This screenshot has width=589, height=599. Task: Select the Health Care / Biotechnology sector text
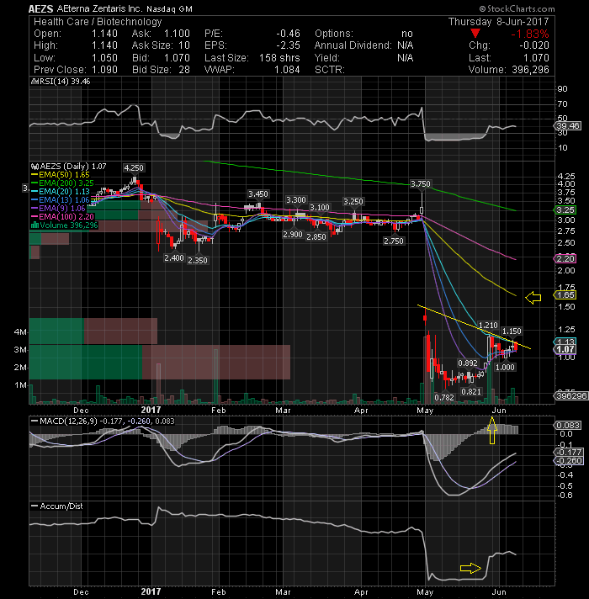click(x=98, y=22)
